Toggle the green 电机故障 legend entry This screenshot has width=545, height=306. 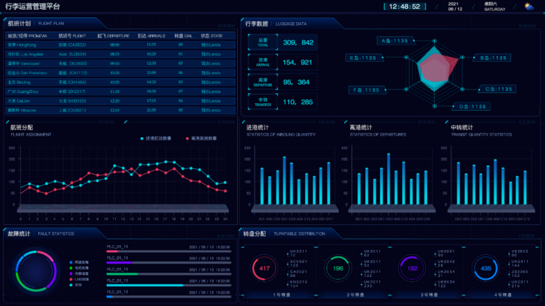[x=79, y=268]
